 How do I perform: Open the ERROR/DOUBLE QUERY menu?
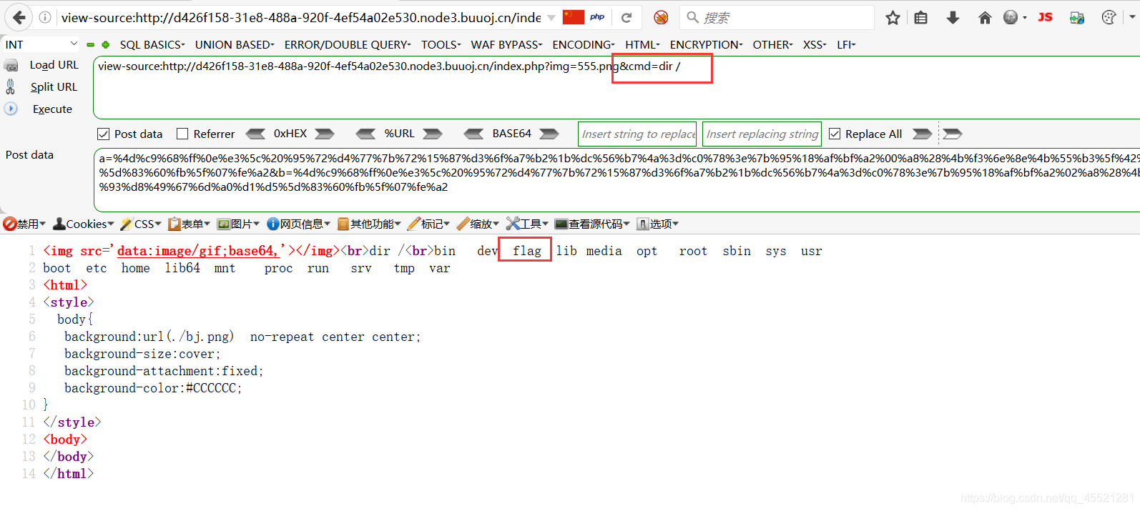pyautogui.click(x=348, y=44)
